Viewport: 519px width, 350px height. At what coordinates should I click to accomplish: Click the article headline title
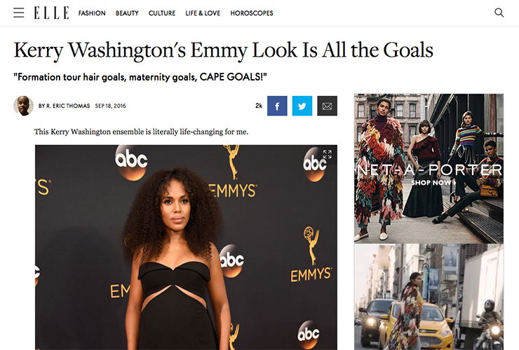224,50
